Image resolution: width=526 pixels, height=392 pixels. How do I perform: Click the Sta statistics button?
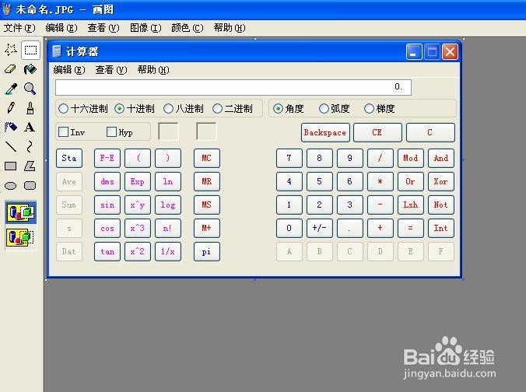tap(69, 158)
